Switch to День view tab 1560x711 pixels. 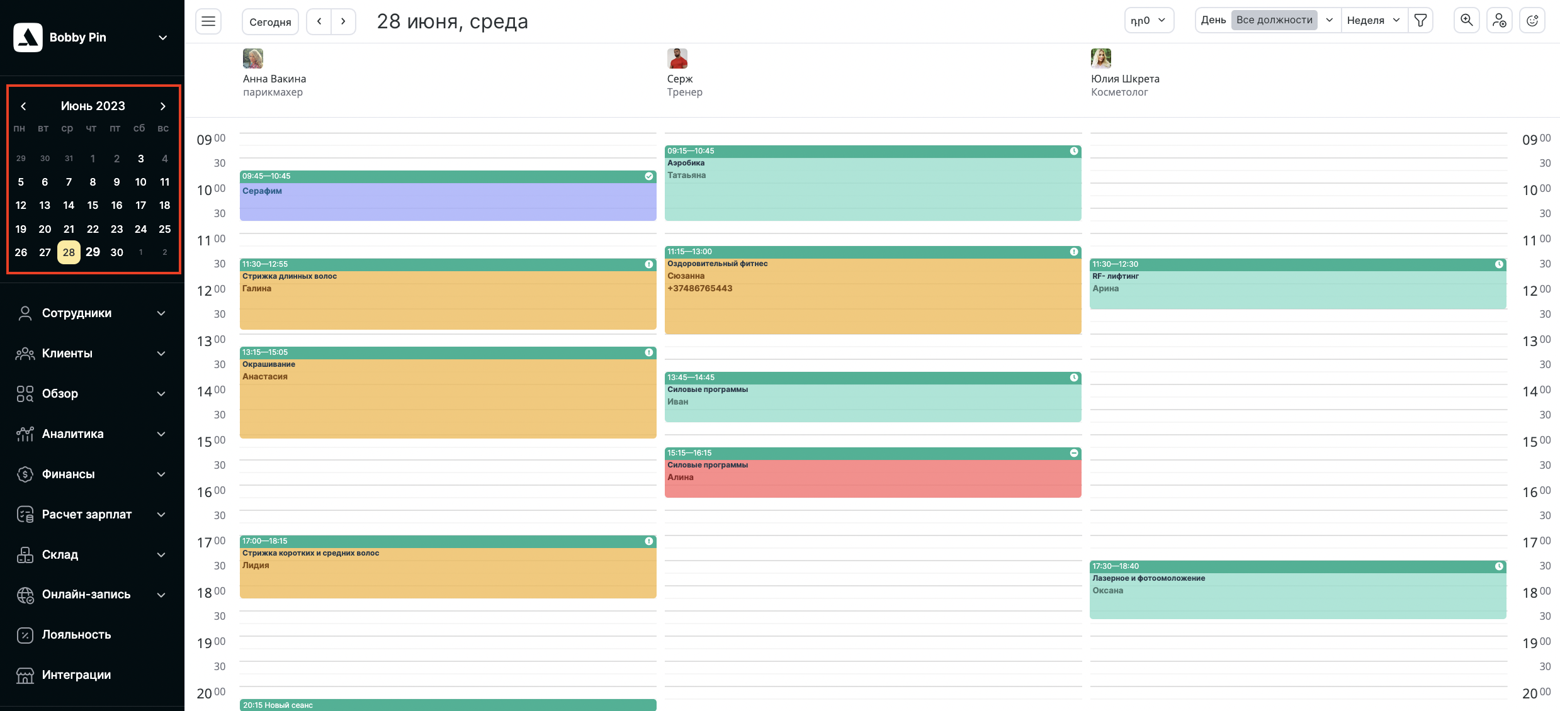click(1213, 20)
